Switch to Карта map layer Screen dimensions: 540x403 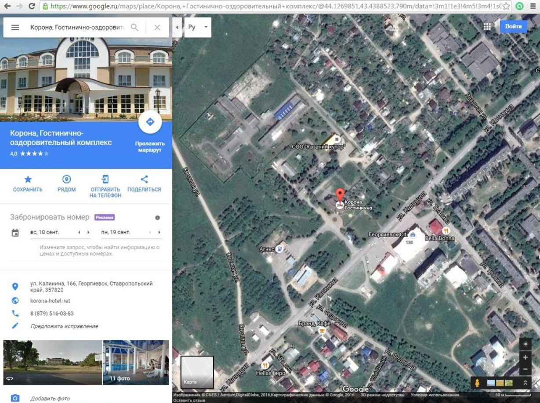click(197, 372)
